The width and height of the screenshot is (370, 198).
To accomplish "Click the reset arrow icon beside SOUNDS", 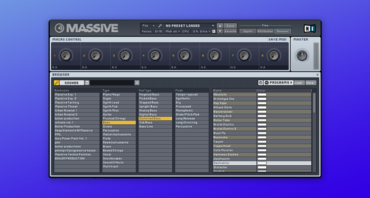I will coord(87,83).
